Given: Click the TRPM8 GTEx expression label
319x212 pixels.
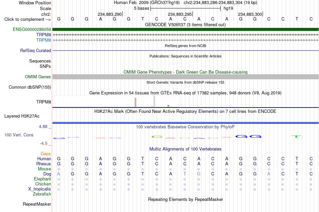Looking at the screenshot, I should [x=44, y=102].
